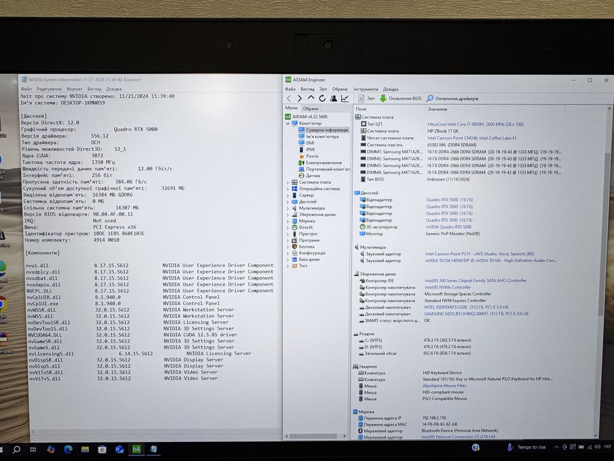Open Інструменти menu in AIDA64

pyautogui.click(x=366, y=89)
